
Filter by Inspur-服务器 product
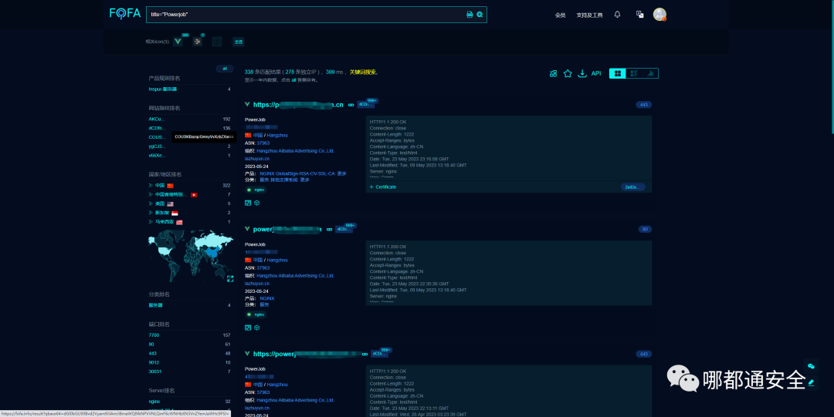tap(163, 89)
